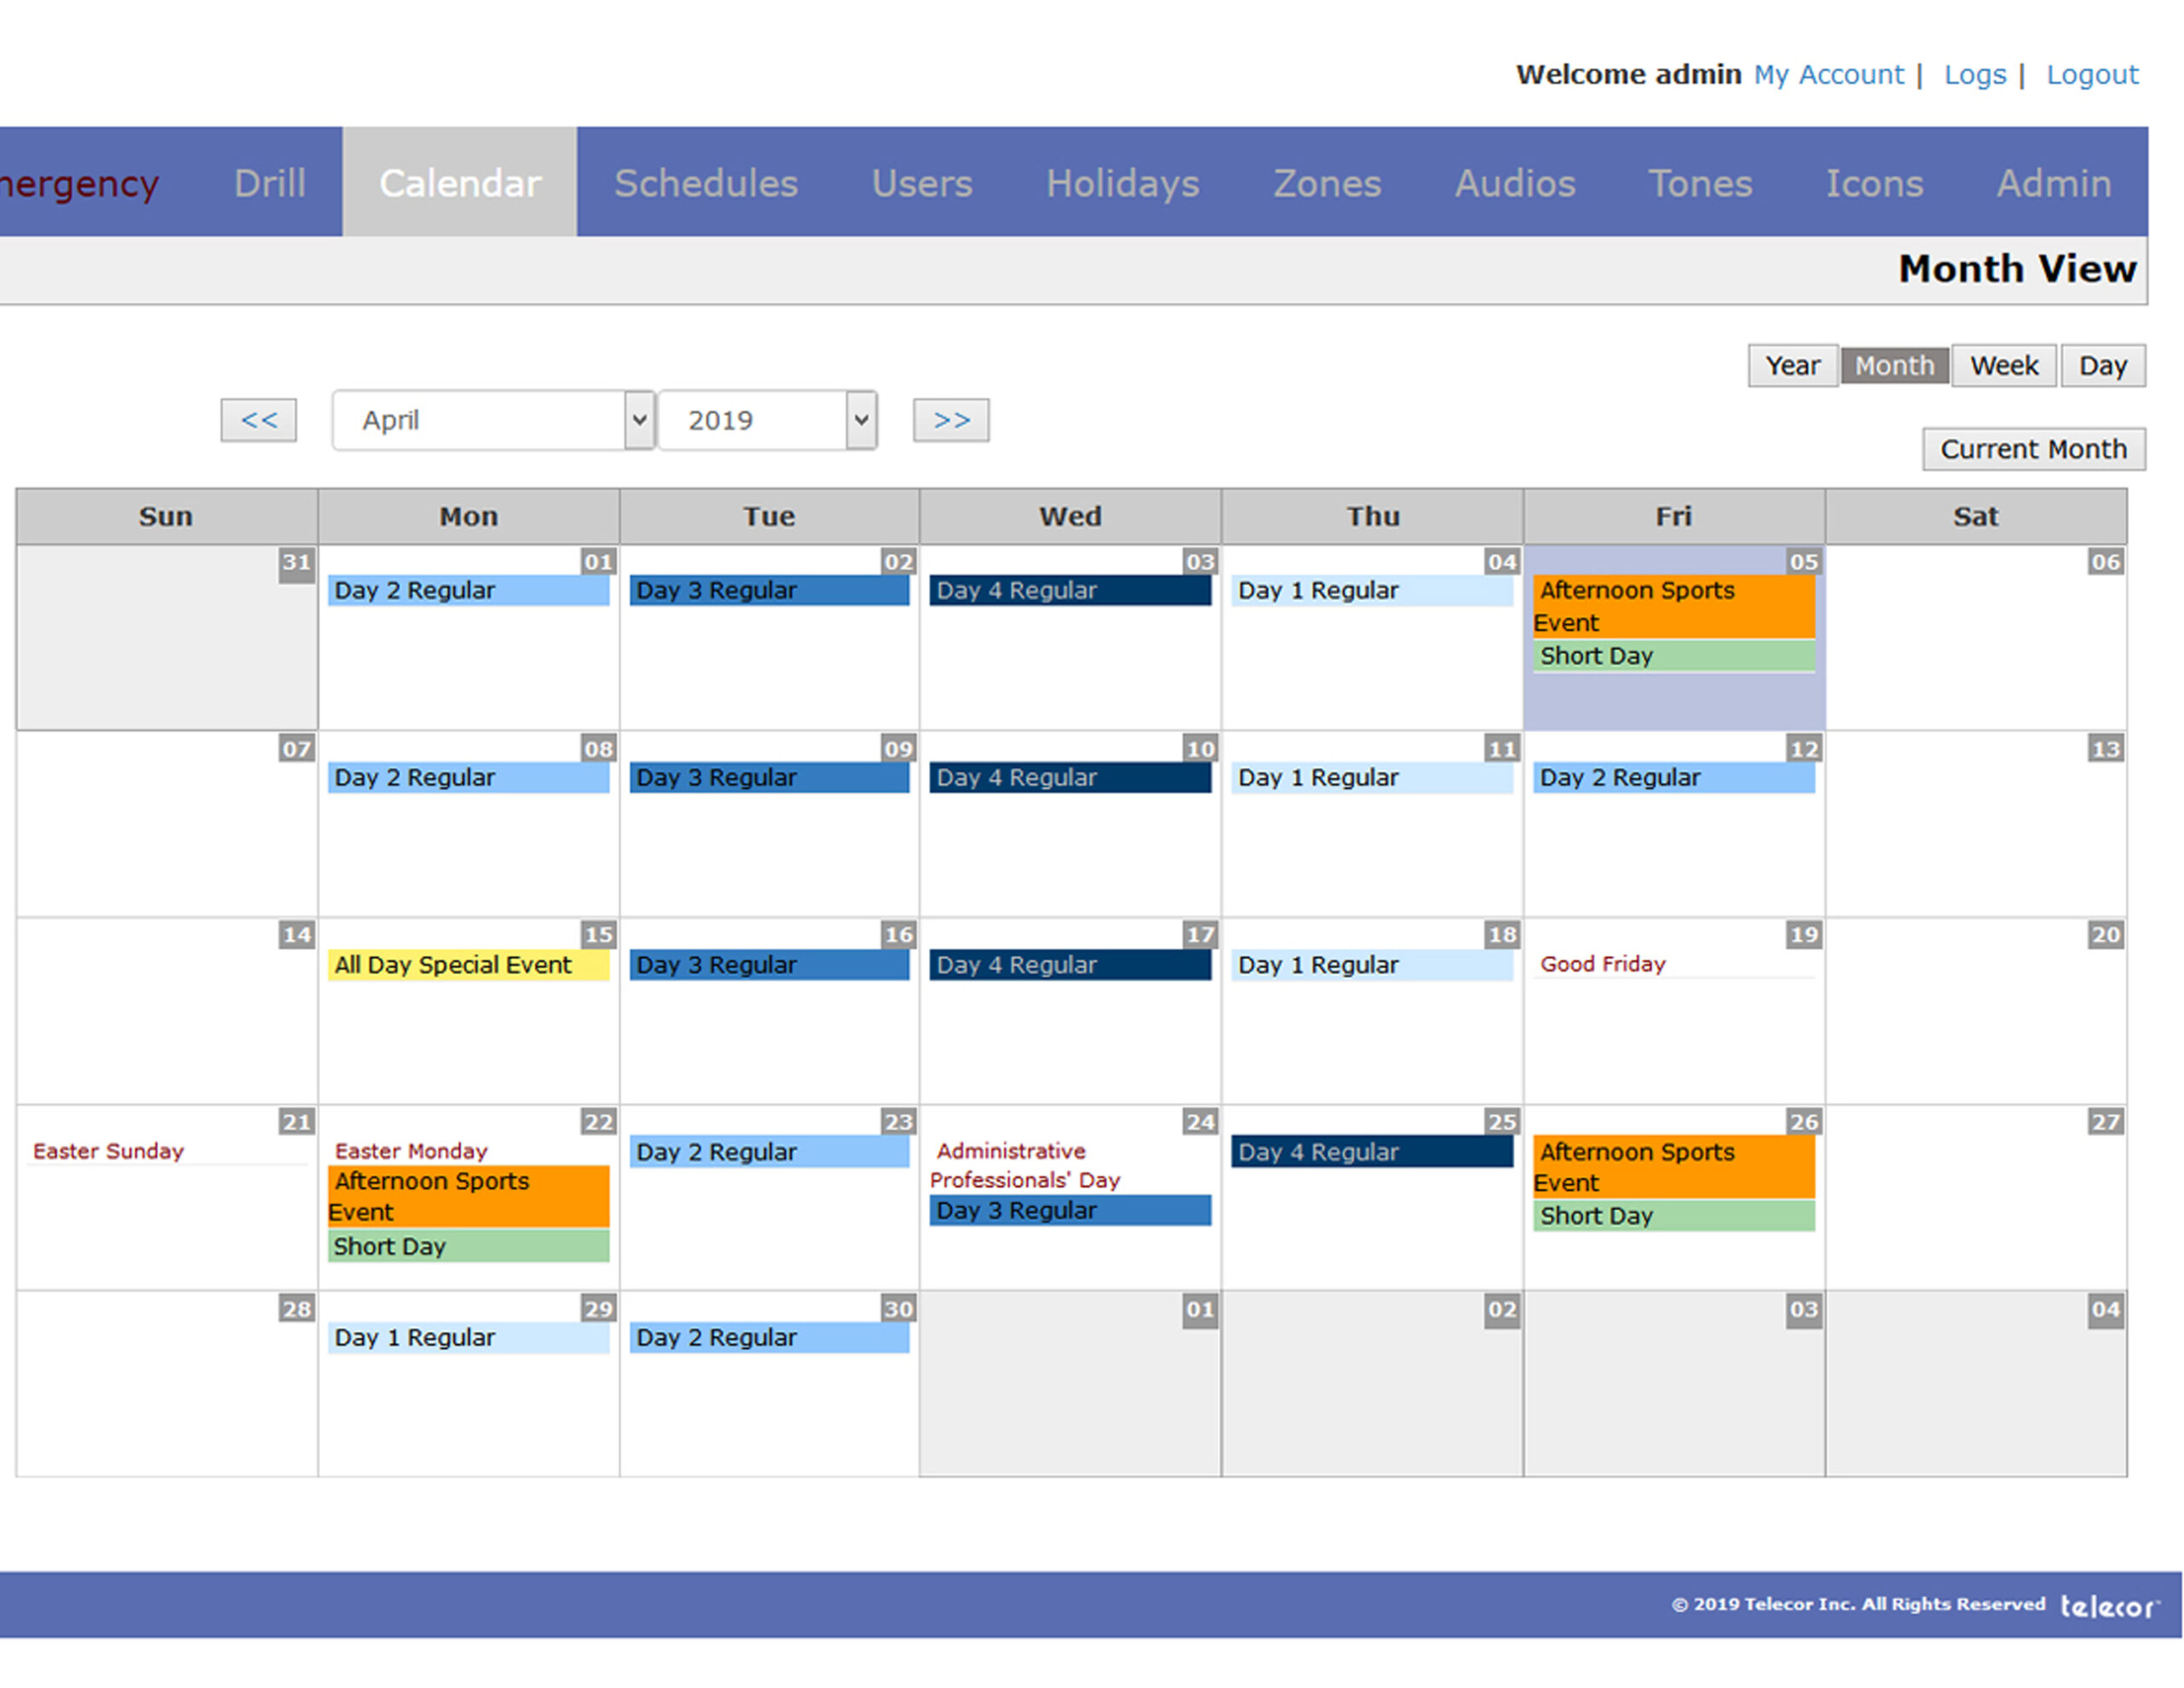Switch to Day view
The width and height of the screenshot is (2184, 1688).
pos(2102,365)
